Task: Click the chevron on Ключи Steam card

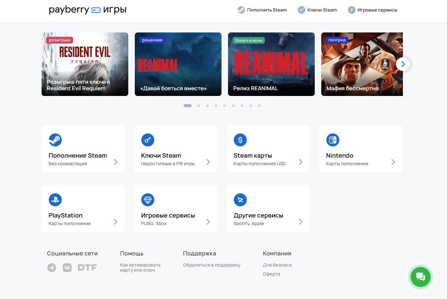Action: click(x=208, y=162)
